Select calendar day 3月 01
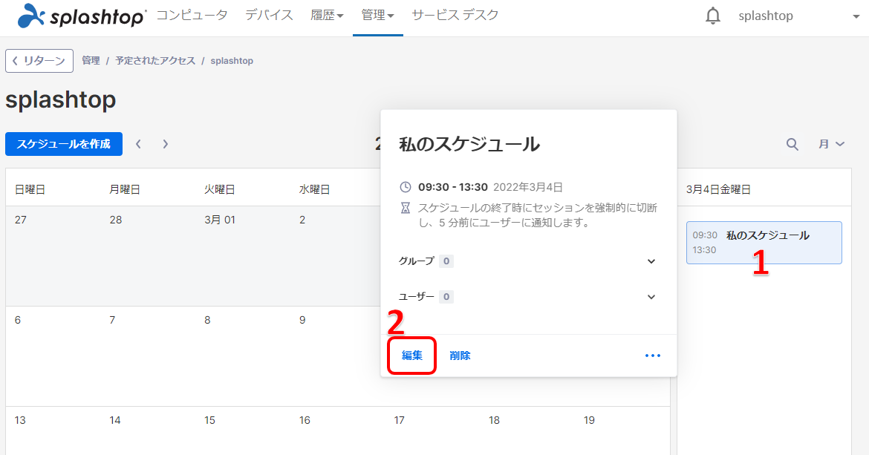This screenshot has width=869, height=455. (x=219, y=220)
